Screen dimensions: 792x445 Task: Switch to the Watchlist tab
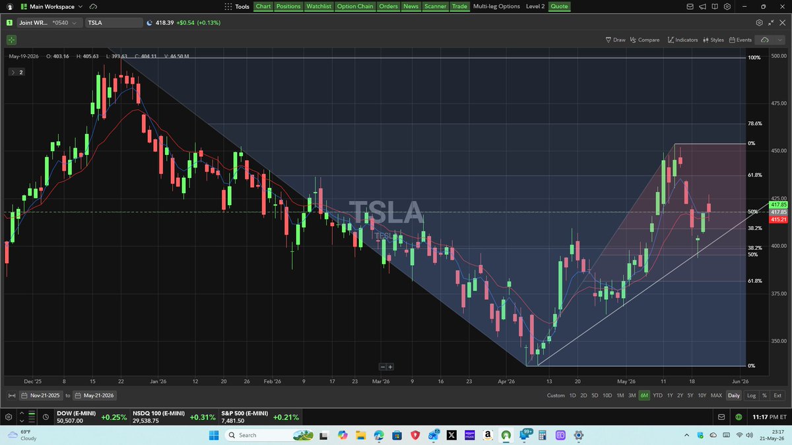(x=318, y=7)
